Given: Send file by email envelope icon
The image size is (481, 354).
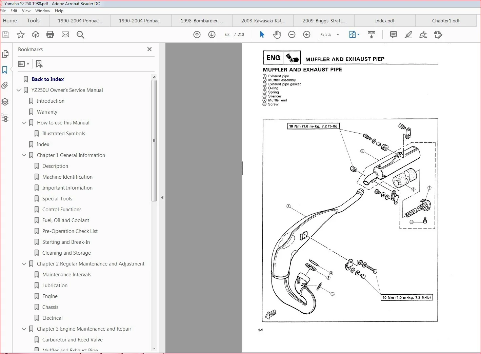Looking at the screenshot, I should 65,35.
